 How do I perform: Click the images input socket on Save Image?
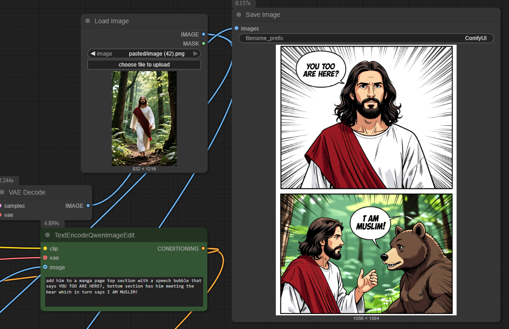click(x=236, y=28)
